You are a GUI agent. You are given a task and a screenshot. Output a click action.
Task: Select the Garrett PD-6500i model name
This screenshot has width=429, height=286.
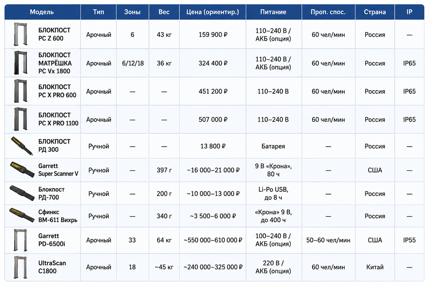52,240
